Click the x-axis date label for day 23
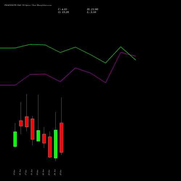Image resolution: width=181 pixels, height=181 pixels. click(49, 172)
